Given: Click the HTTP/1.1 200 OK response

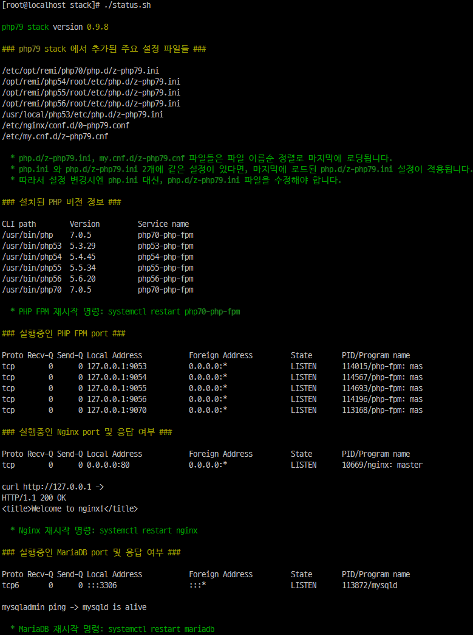Looking at the screenshot, I should (x=34, y=498).
